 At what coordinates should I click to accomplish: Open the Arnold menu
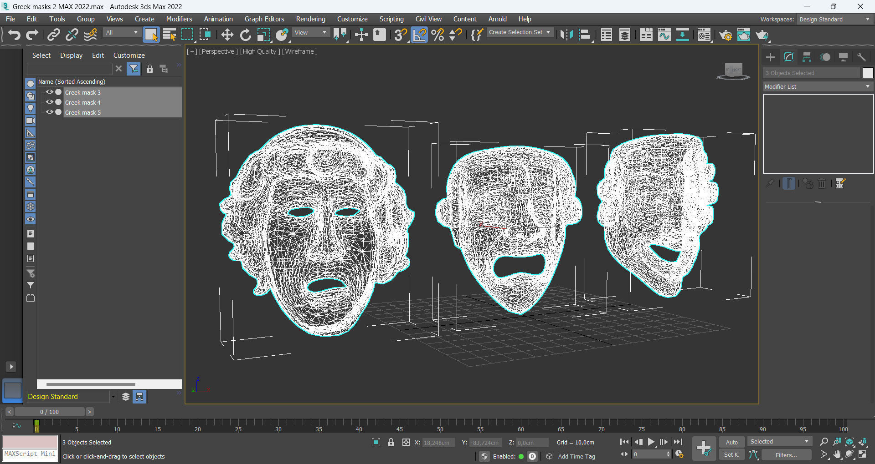498,19
